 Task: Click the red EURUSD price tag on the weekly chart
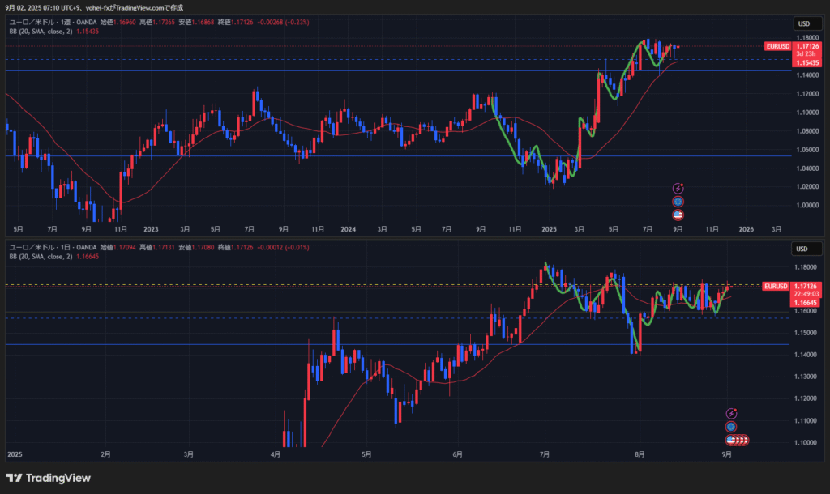coord(777,46)
